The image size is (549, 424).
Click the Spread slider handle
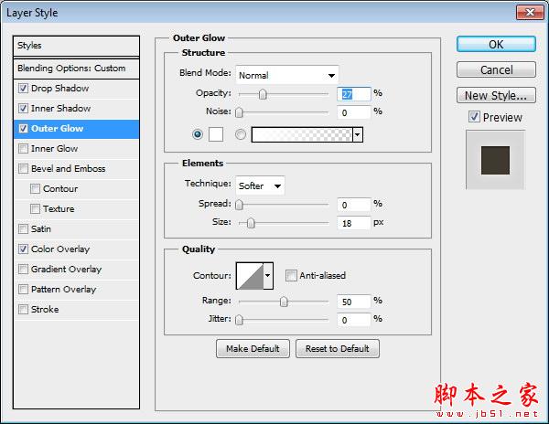click(239, 205)
